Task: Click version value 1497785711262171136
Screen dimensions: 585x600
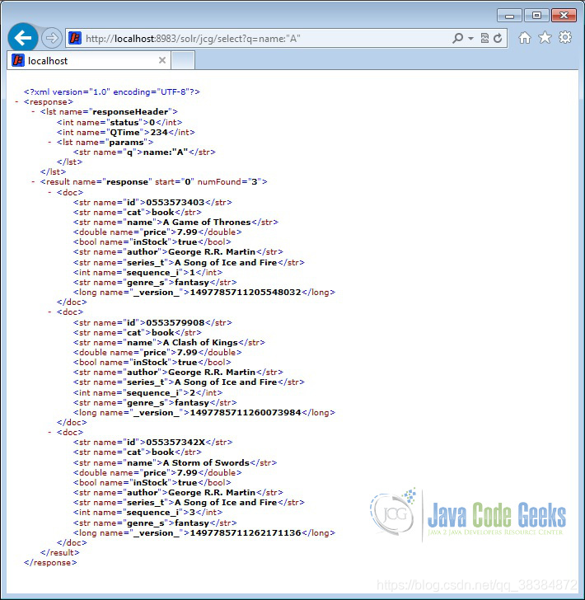Action: pyautogui.click(x=246, y=533)
